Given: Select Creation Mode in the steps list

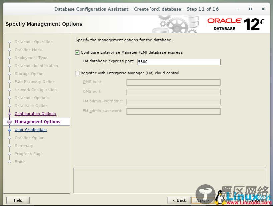Looking at the screenshot, I should tap(28, 50).
